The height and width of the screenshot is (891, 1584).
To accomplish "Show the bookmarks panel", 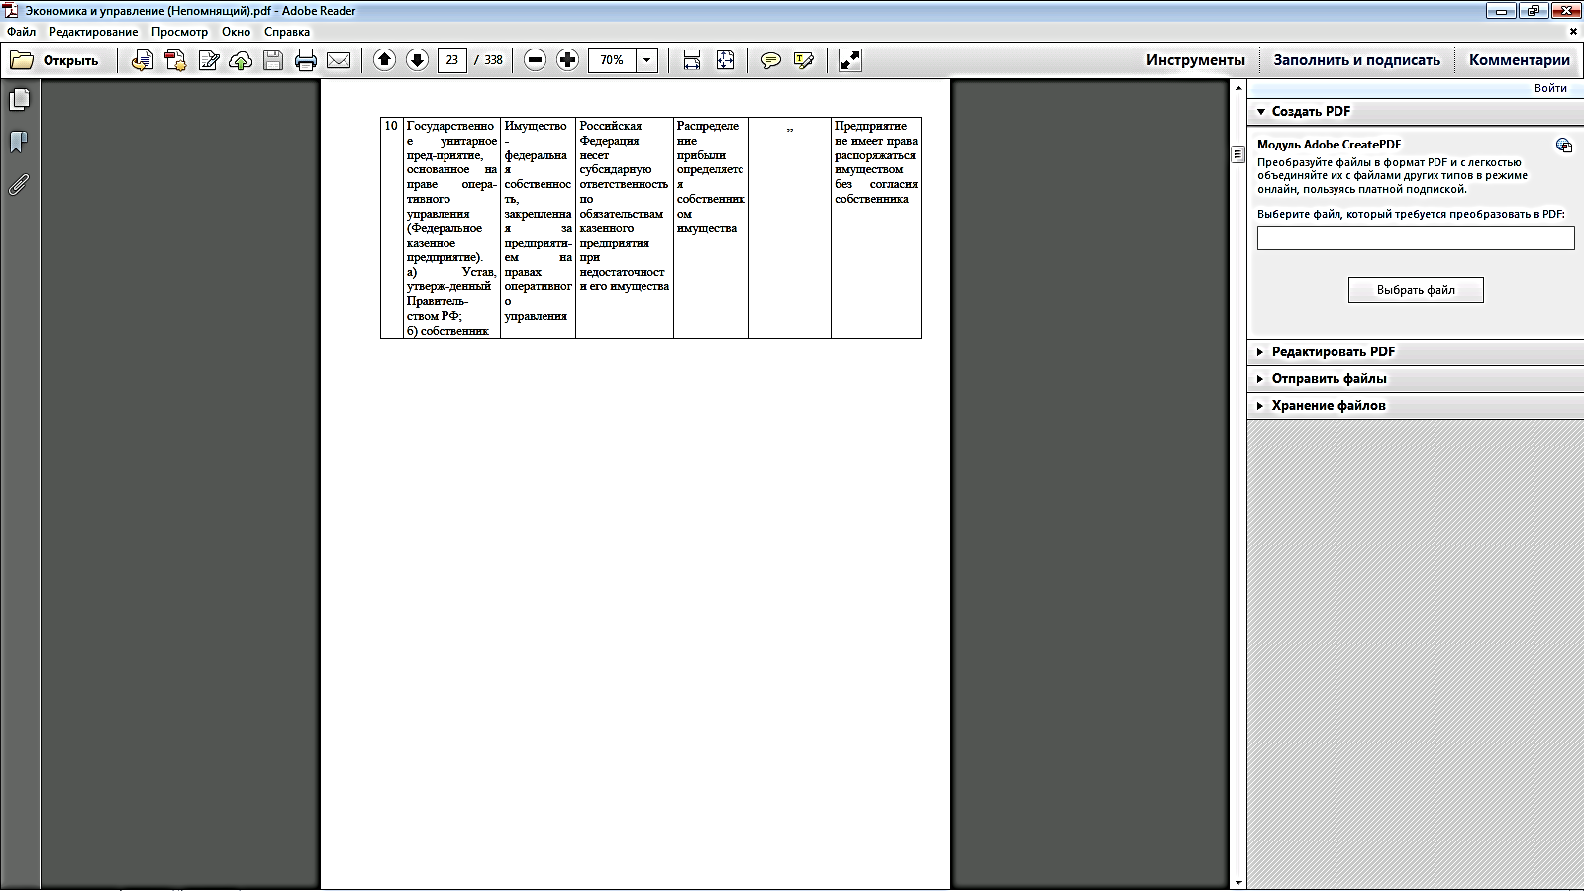I will [19, 143].
